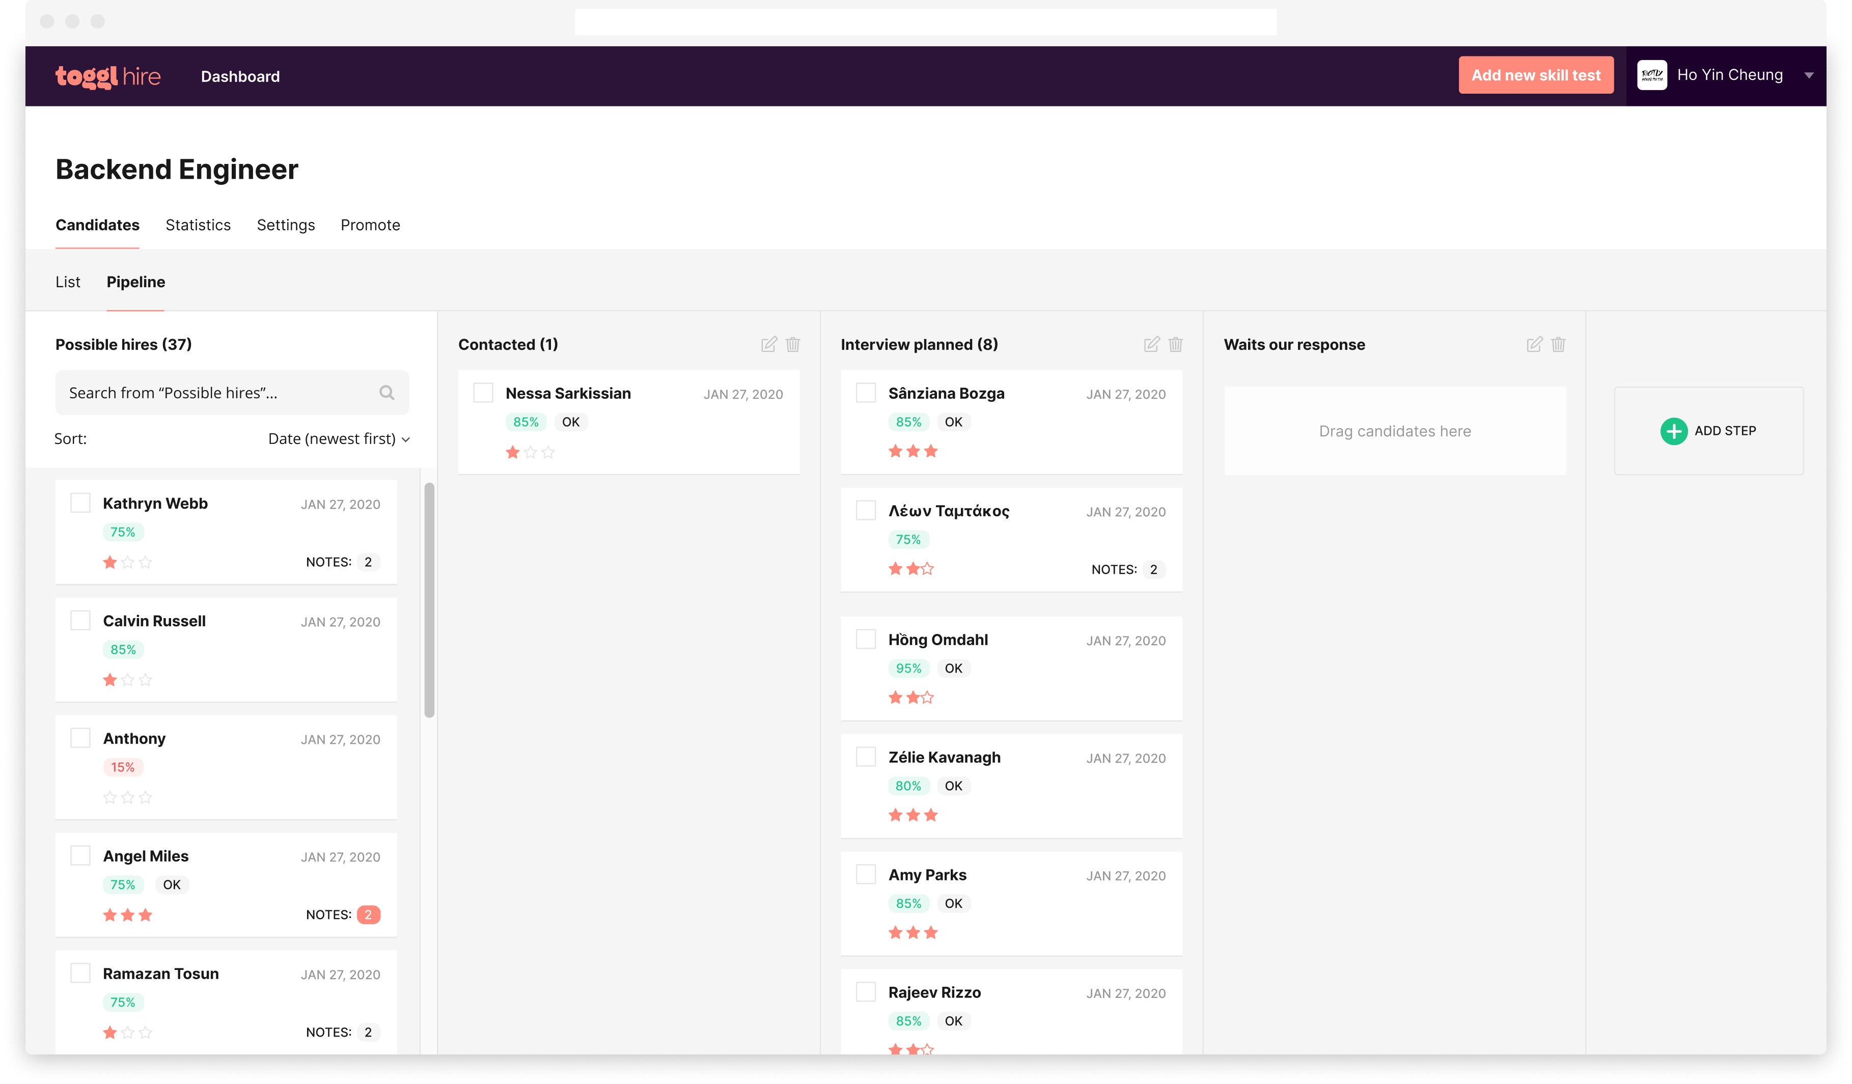Check Angel Miles' checkbox
This screenshot has width=1852, height=1084.
point(80,855)
